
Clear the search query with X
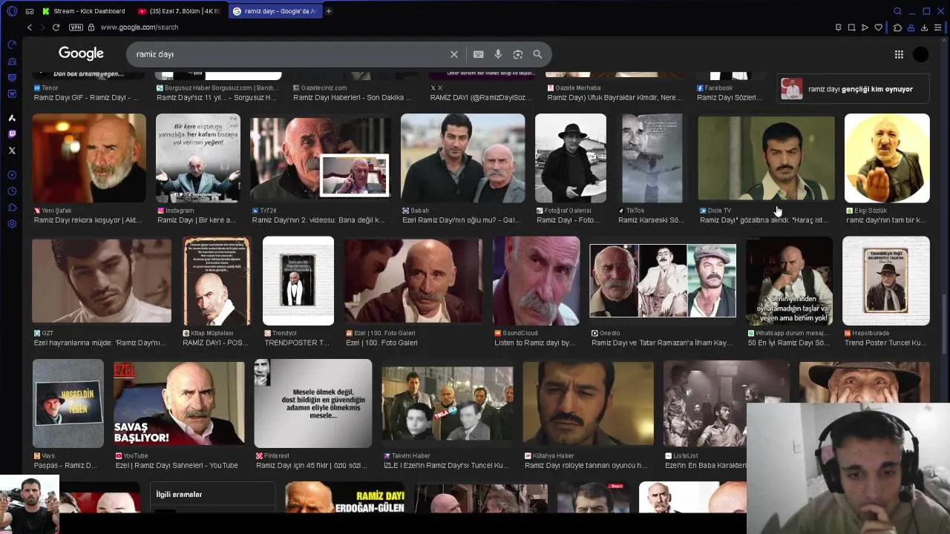pos(454,54)
